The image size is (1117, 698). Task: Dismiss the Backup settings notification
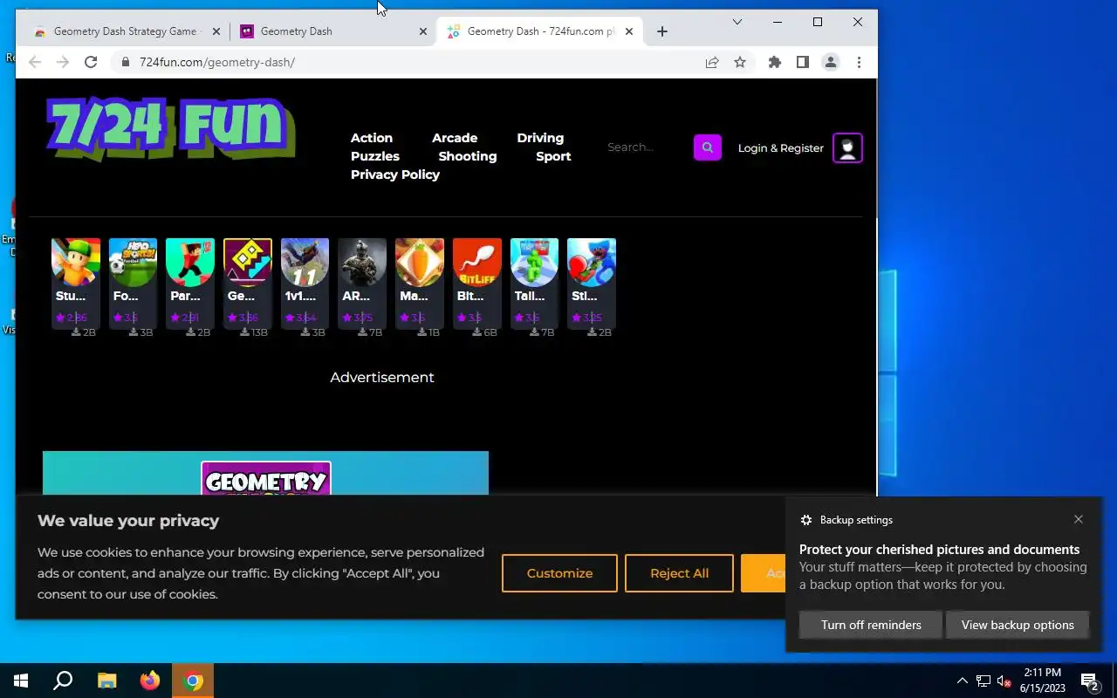[1079, 519]
